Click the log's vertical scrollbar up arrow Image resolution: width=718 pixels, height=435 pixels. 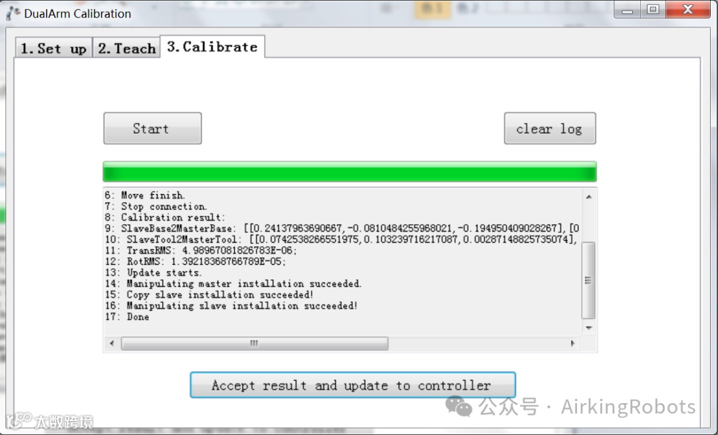click(x=589, y=197)
